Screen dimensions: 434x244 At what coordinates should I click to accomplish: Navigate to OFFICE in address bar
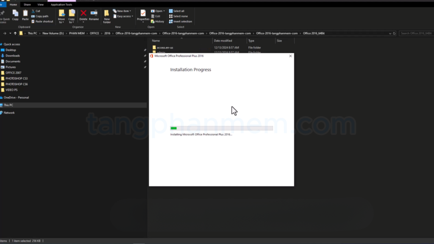94,33
